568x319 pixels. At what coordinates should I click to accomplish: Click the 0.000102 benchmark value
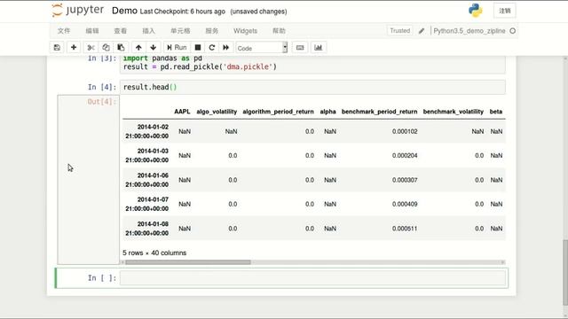pyautogui.click(x=405, y=131)
